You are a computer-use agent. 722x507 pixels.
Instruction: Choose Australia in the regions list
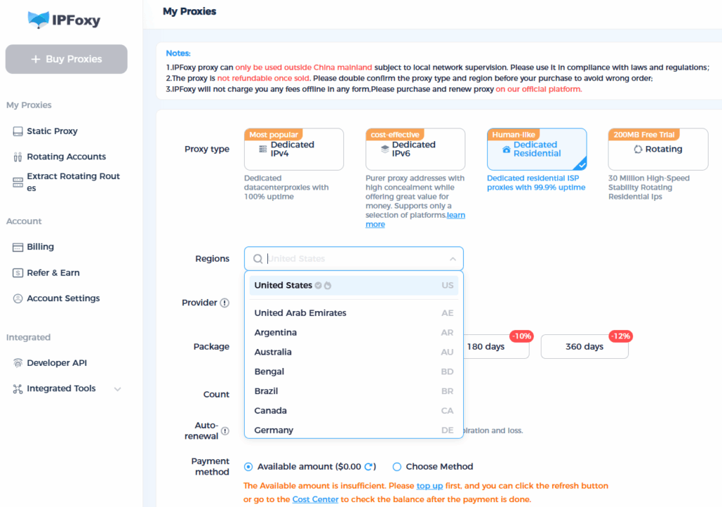273,352
